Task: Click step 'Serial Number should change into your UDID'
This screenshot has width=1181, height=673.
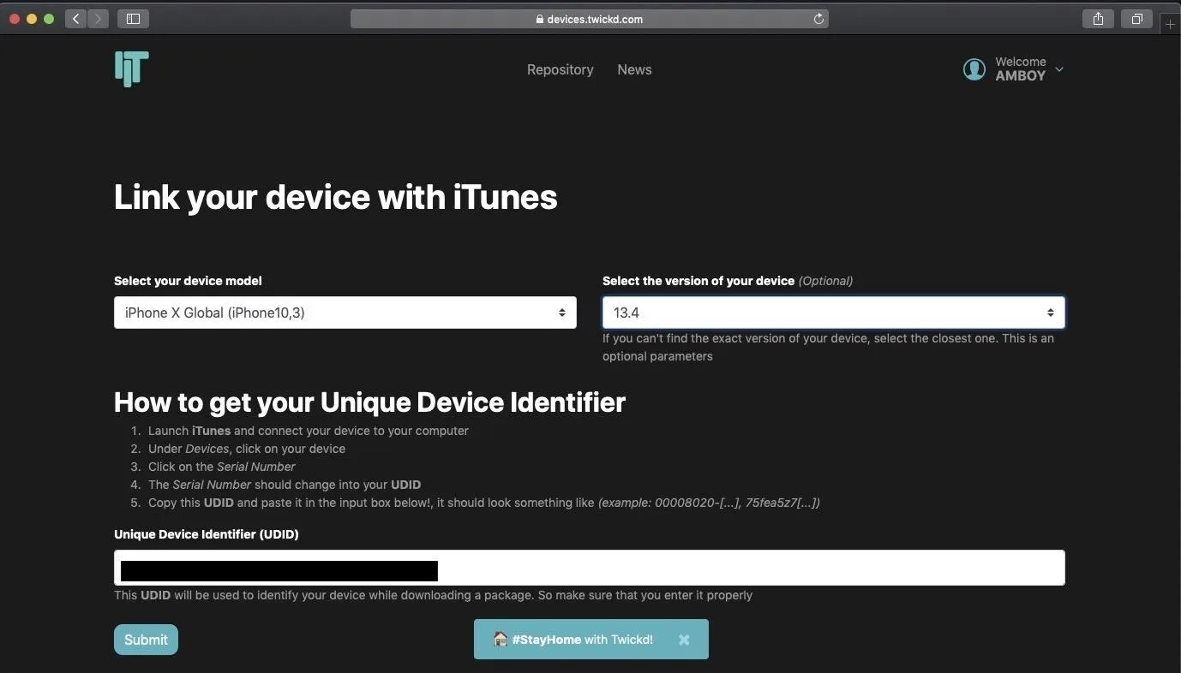Action: pyautogui.click(x=285, y=485)
